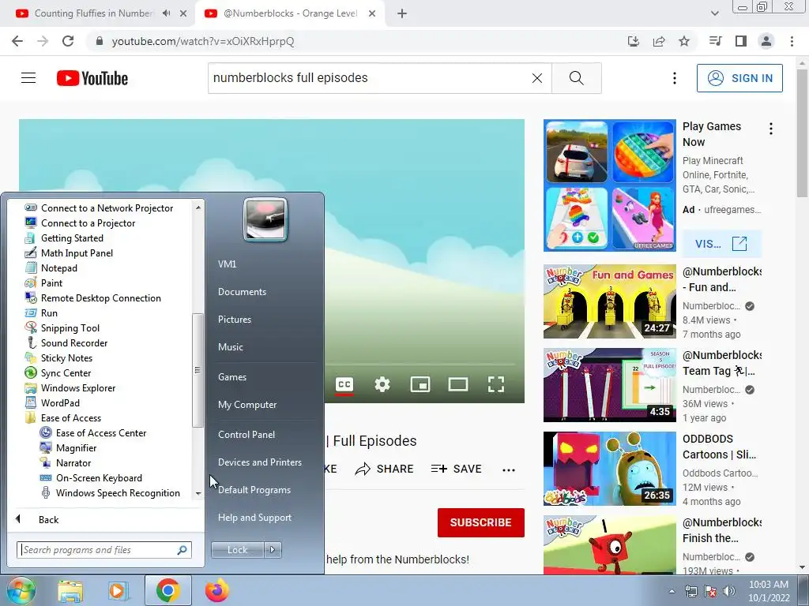Open On-Screen Keyboard
The height and width of the screenshot is (606, 809).
coord(99,477)
